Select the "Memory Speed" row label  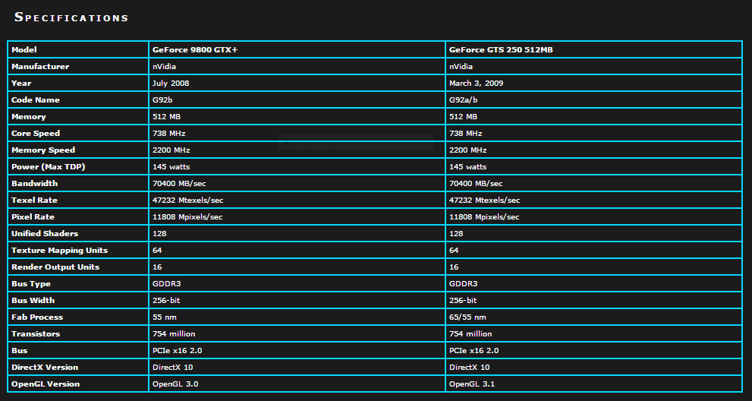click(x=43, y=150)
